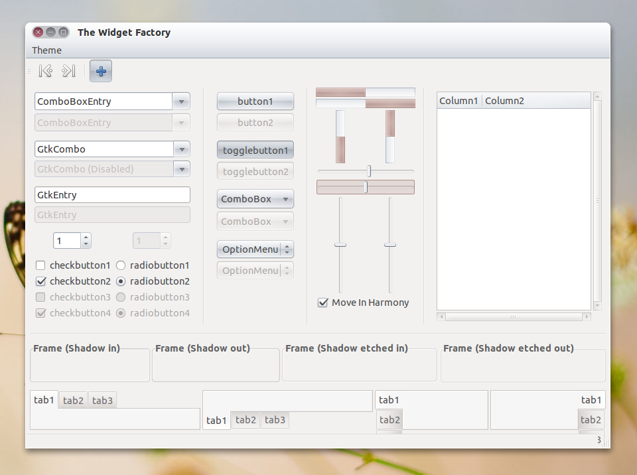Click the first horizontal progress bar
The width and height of the screenshot is (637, 475).
pos(366,92)
